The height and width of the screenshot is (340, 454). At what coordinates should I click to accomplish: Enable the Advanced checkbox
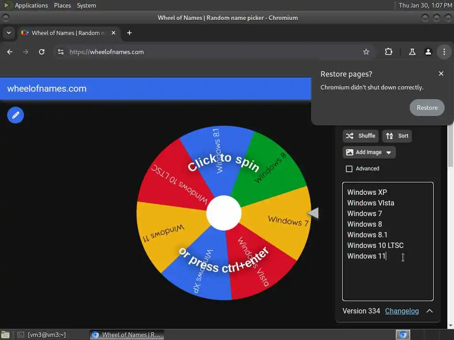tap(349, 169)
